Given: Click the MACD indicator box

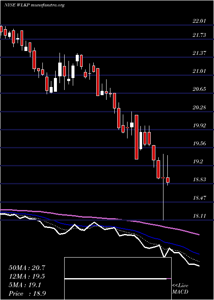Looking at the screenshot, I should (118, 279).
